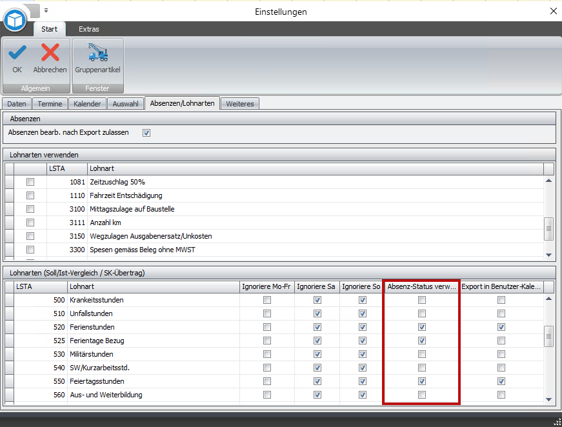The image size is (562, 427).
Task: Sort by the Lohnart column header in the lower table
Action: pyautogui.click(x=152, y=286)
